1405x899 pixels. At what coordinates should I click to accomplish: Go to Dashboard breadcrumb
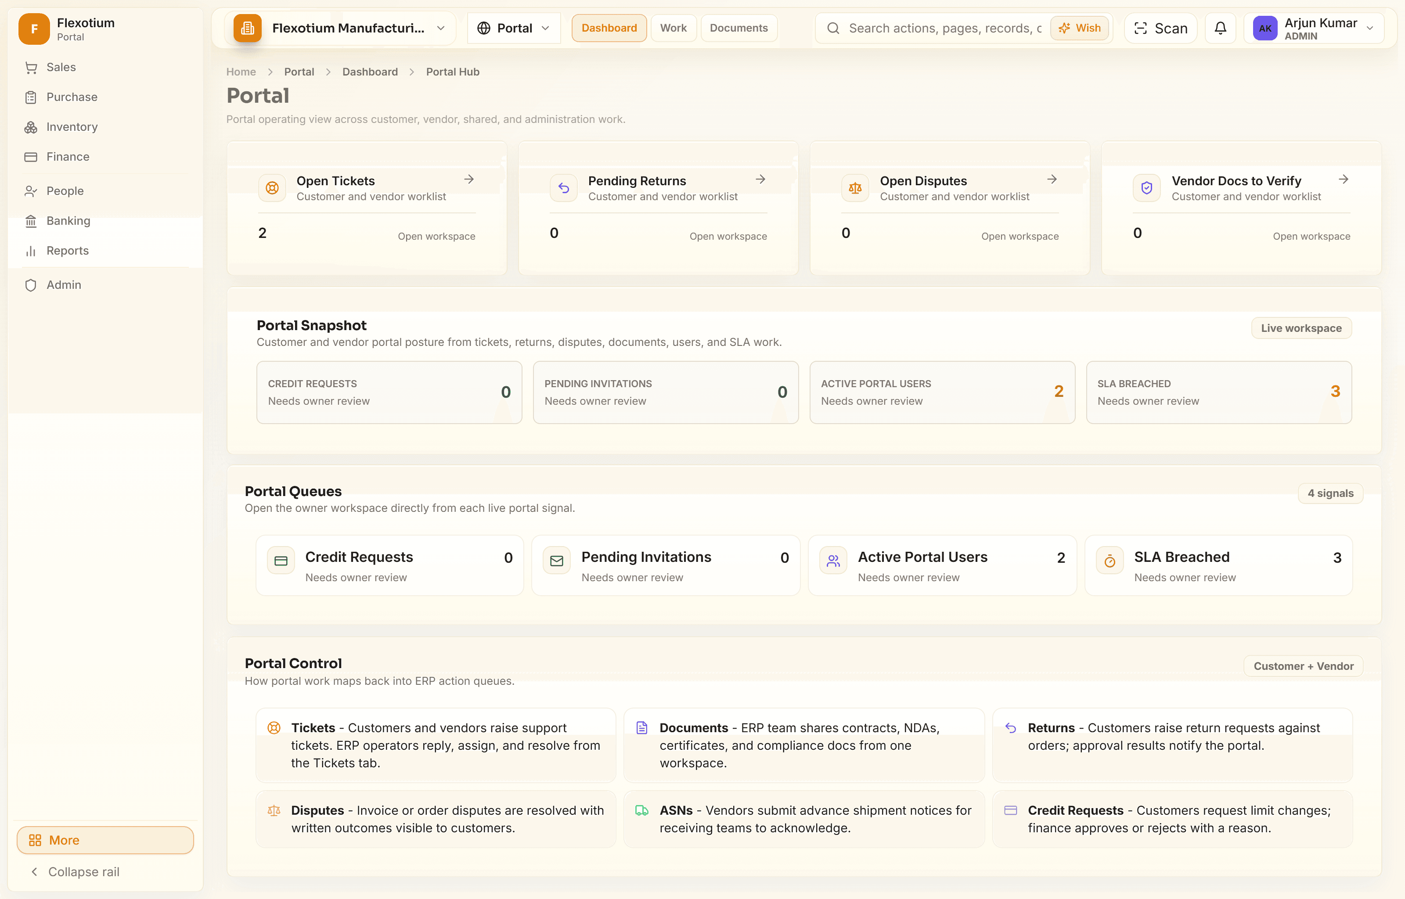(370, 72)
